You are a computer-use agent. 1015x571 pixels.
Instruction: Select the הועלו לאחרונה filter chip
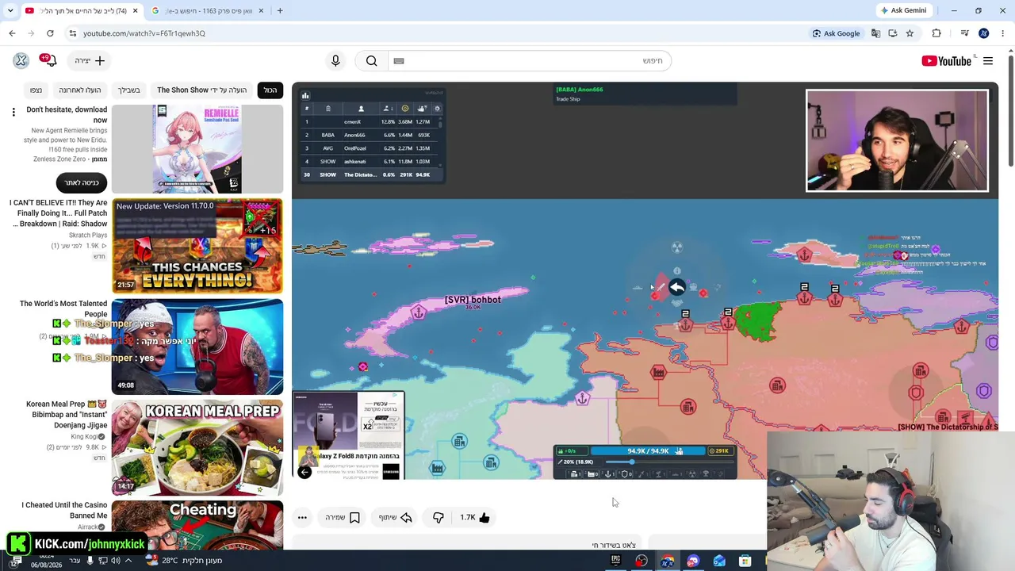pyautogui.click(x=80, y=90)
